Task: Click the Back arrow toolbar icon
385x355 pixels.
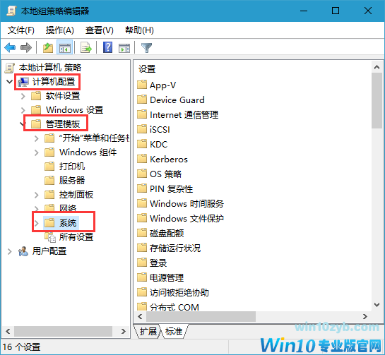Action: pyautogui.click(x=10, y=47)
